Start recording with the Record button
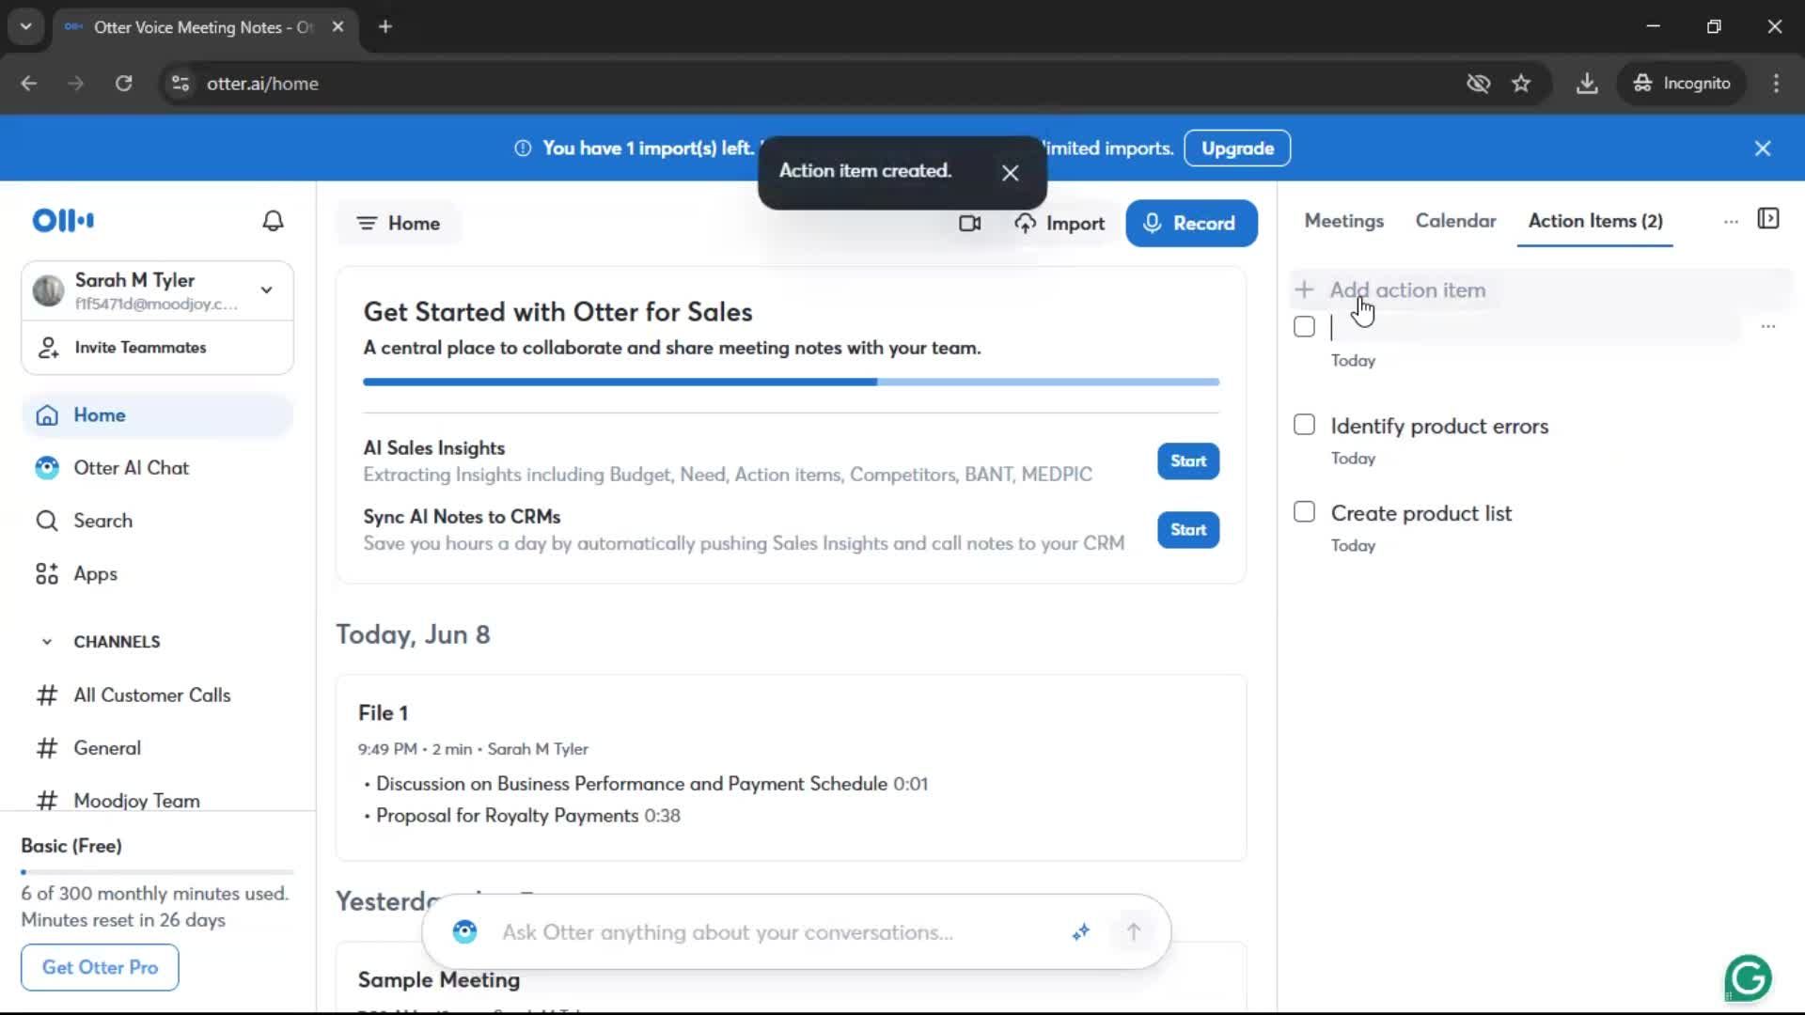1805x1015 pixels. (1191, 224)
